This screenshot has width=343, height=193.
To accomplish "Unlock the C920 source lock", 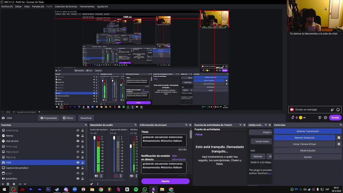I will tap(82, 162).
